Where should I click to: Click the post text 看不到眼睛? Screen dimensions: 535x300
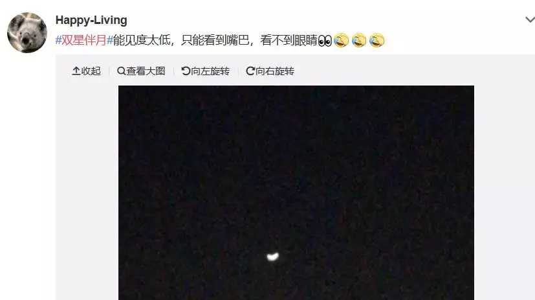(289, 40)
